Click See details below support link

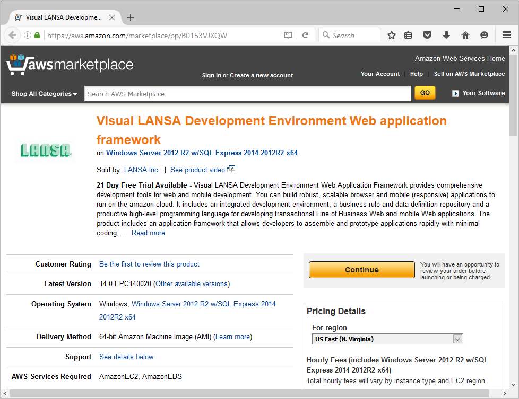pyautogui.click(x=126, y=357)
